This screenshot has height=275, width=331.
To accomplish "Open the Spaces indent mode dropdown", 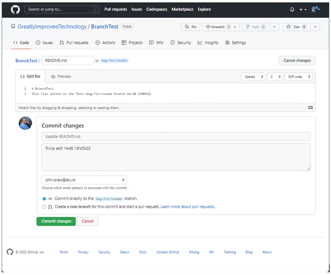I will (254, 77).
